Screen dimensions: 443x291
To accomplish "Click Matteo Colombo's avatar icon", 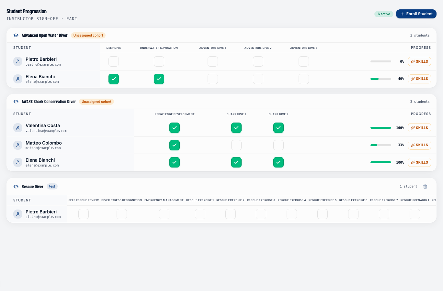I will (18, 145).
